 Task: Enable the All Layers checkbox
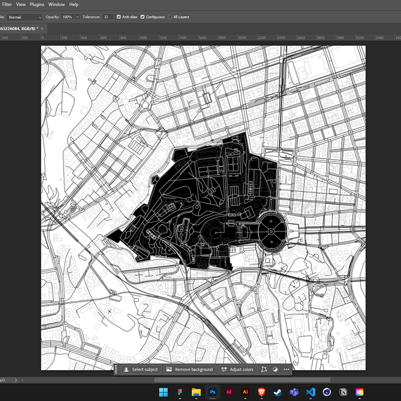pos(170,17)
